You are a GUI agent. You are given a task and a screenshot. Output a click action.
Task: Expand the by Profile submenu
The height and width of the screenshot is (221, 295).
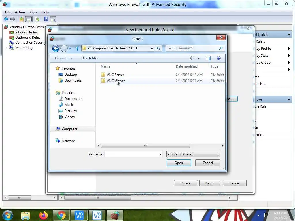[x=289, y=49]
